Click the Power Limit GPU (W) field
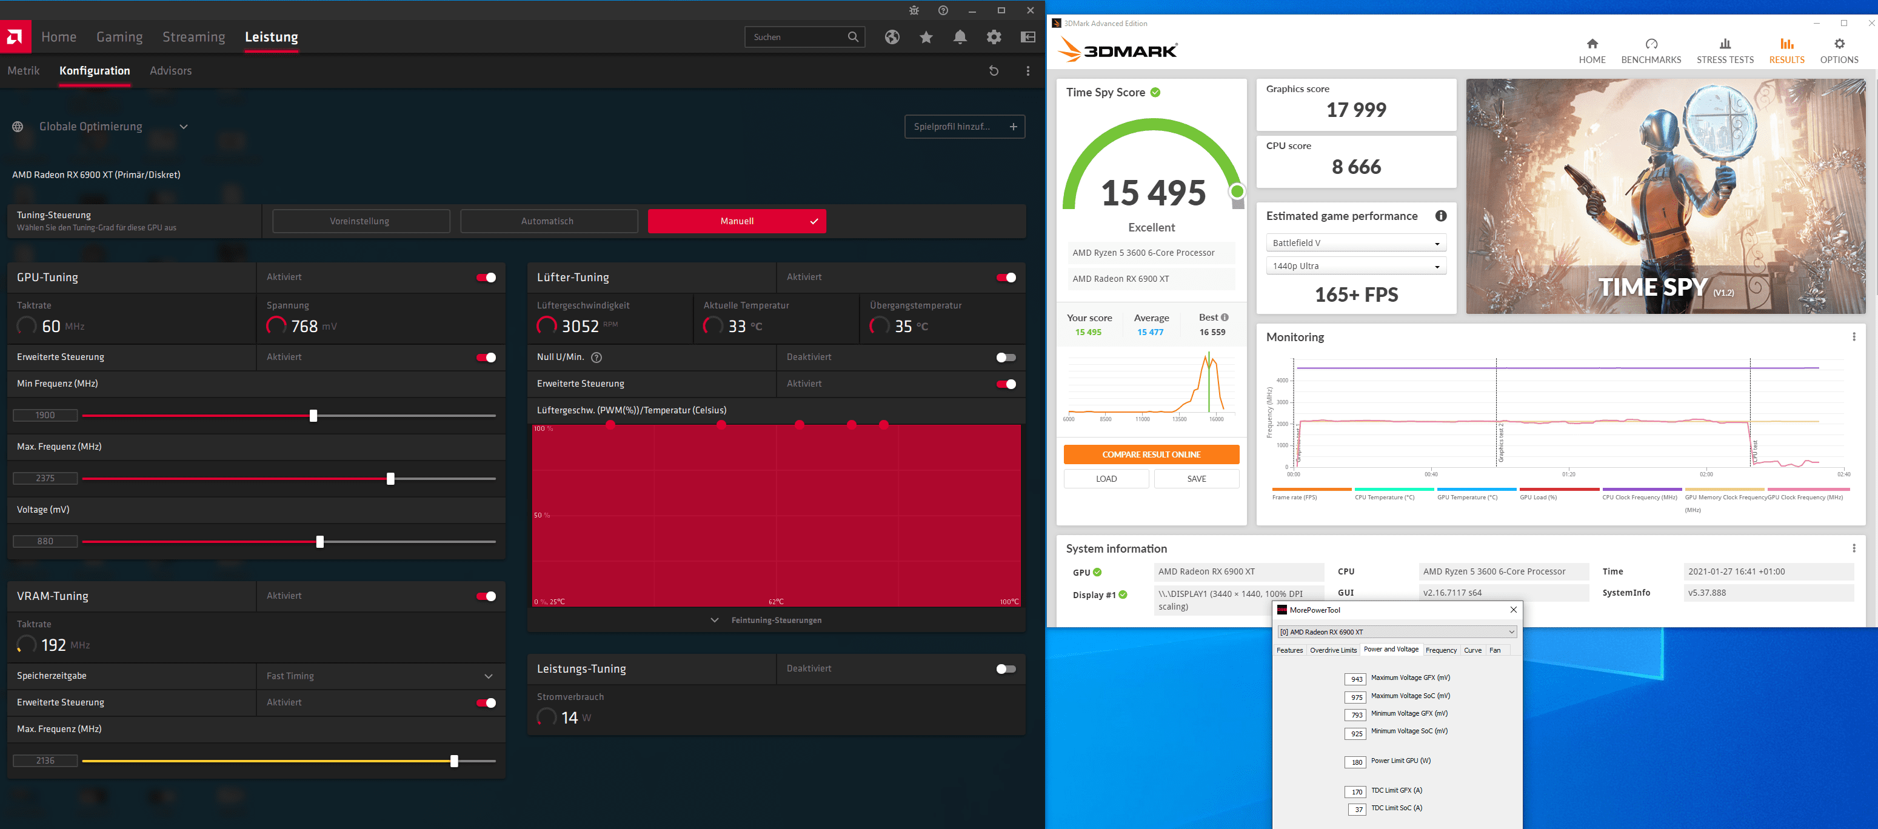The image size is (1878, 829). (x=1355, y=762)
